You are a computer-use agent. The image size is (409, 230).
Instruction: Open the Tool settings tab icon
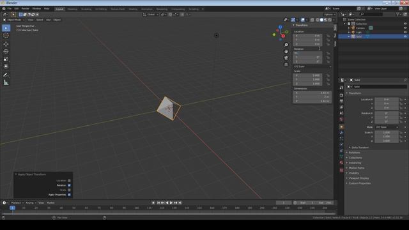coord(341,88)
